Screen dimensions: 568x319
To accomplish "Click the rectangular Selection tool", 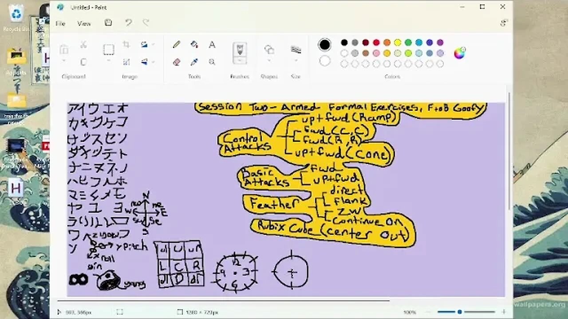I will (x=109, y=49).
